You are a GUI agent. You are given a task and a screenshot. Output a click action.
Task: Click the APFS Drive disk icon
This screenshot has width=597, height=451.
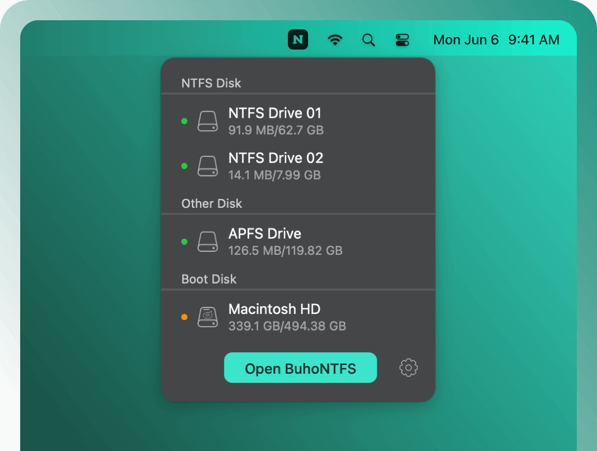(x=208, y=241)
